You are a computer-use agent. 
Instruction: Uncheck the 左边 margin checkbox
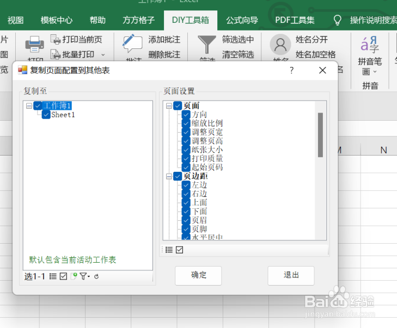coord(186,185)
